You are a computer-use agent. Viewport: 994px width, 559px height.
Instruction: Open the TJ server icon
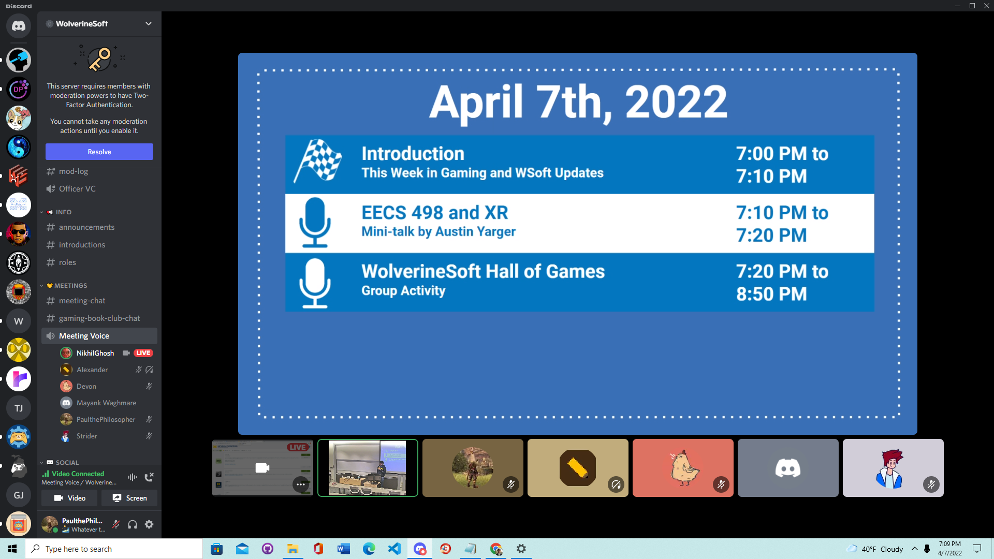(x=19, y=408)
